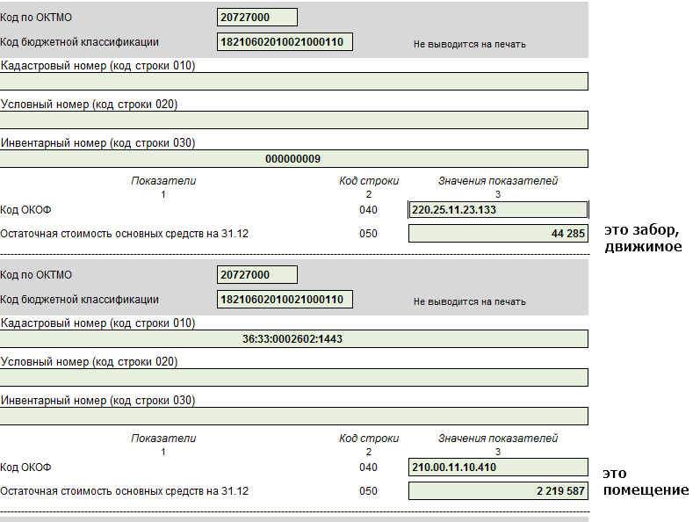This screenshot has width=700, height=522.
Task: Click the "это забор, движимое" annotation
Action: [642, 239]
